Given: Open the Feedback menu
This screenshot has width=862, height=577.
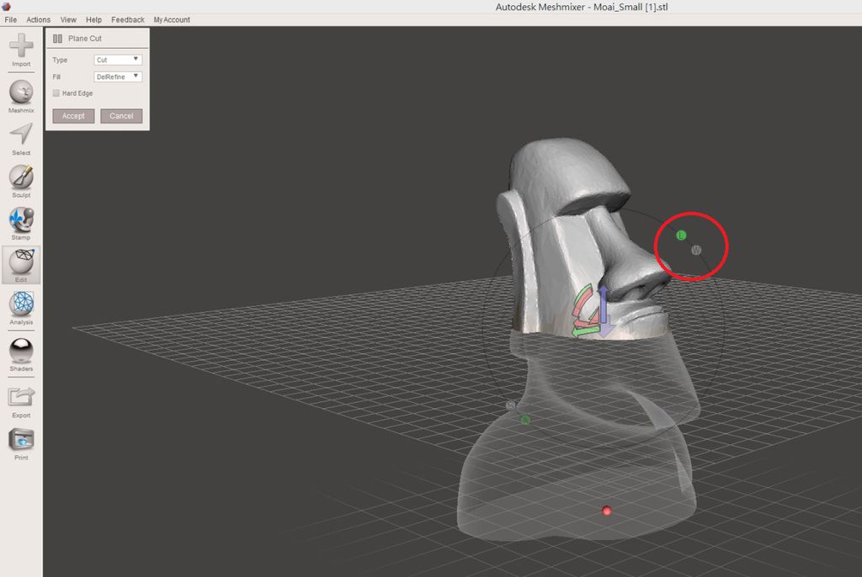Looking at the screenshot, I should point(128,19).
